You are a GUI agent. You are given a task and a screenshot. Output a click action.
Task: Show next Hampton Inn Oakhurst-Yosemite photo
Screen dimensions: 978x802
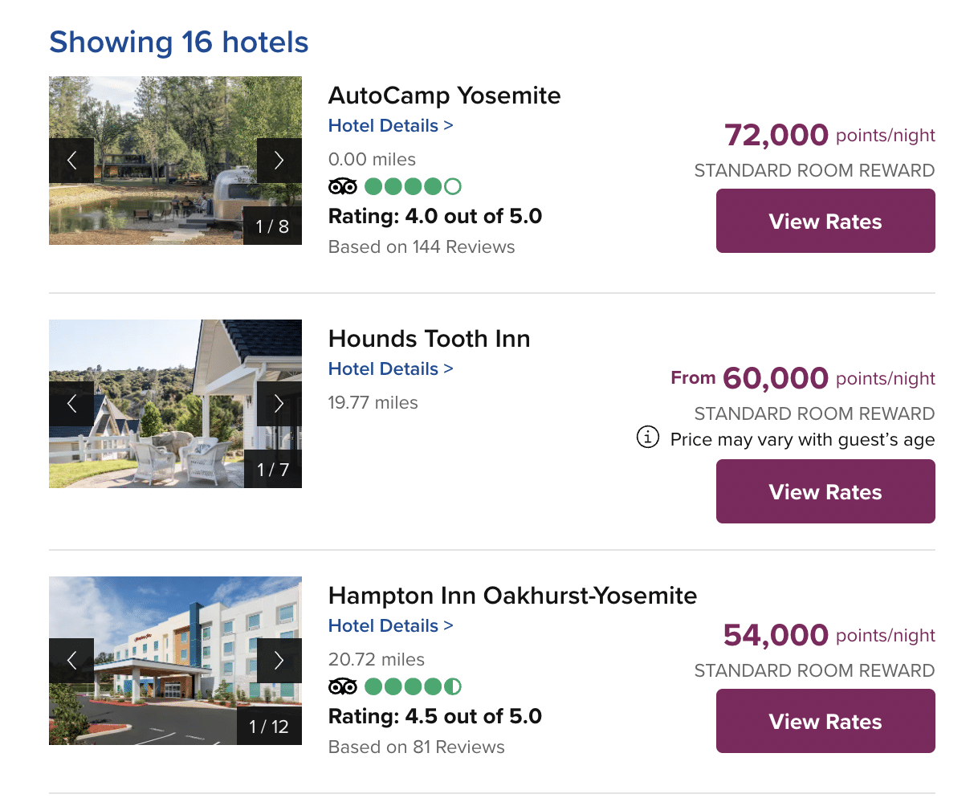tap(279, 661)
